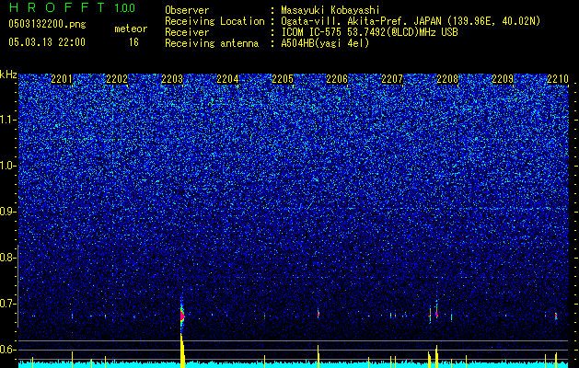Click the 0.6 frequency axis label
This screenshot has height=368, width=579.
click(x=7, y=350)
